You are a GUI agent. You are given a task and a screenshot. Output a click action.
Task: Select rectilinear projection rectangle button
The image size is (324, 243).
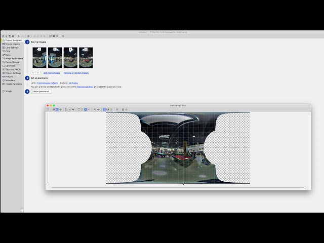click(x=79, y=109)
